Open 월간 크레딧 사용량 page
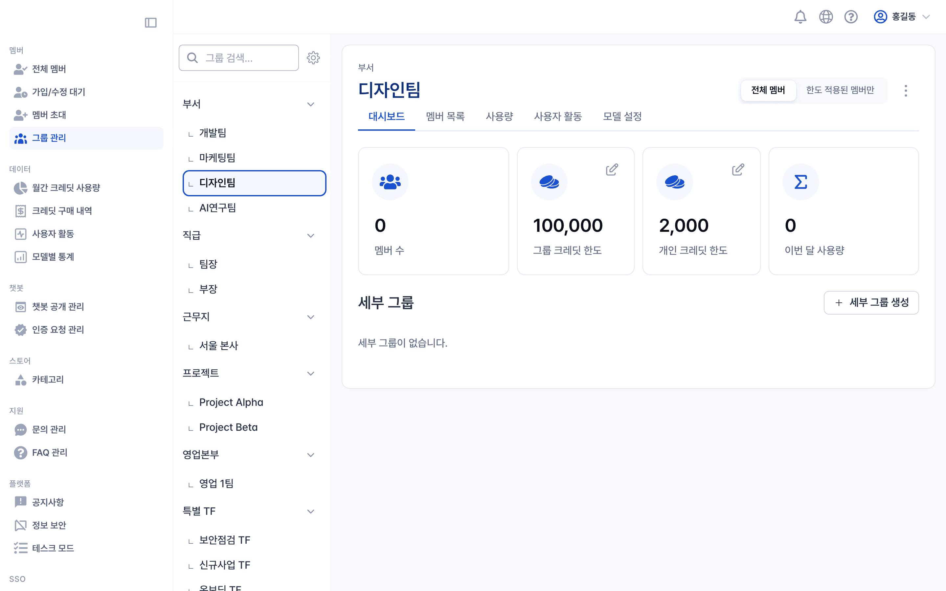Screen dimensions: 946x591 (x=66, y=187)
